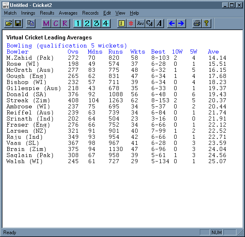Click the Save floppy disk icon
Screen dimensions: 245x237
coord(18,24)
